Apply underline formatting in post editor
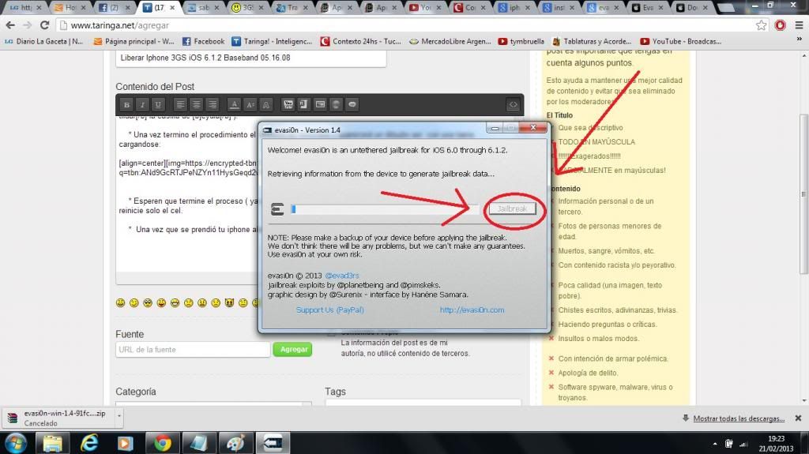Image resolution: width=809 pixels, height=454 pixels. click(x=158, y=105)
